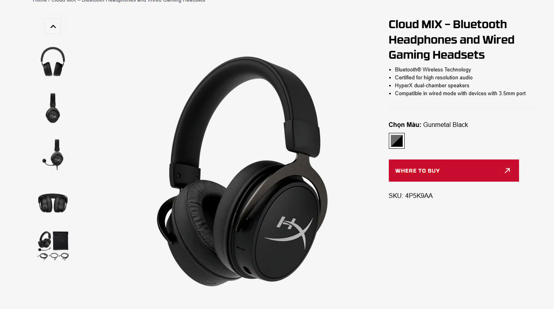This screenshot has height=309, width=554.
Task: Select the front-view headset thumbnail
Action: [x=53, y=61]
